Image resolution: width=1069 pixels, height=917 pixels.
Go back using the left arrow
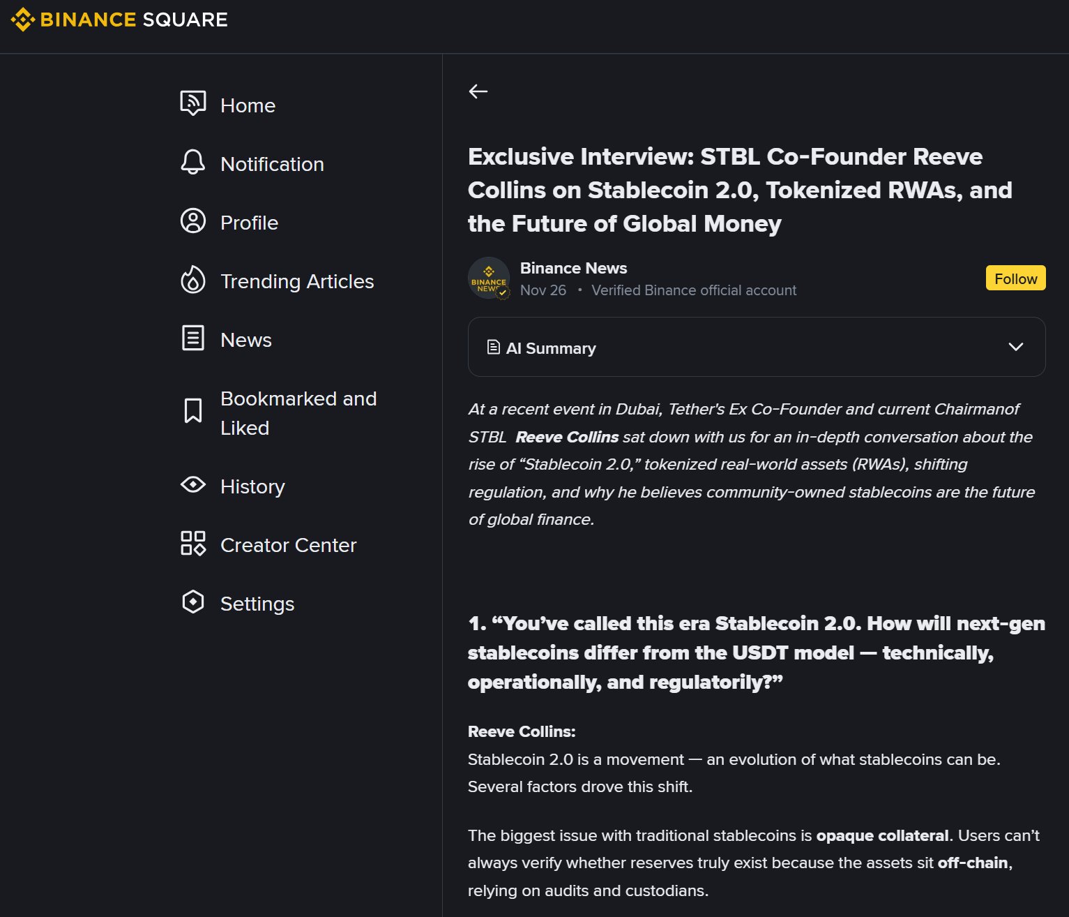[x=478, y=91]
